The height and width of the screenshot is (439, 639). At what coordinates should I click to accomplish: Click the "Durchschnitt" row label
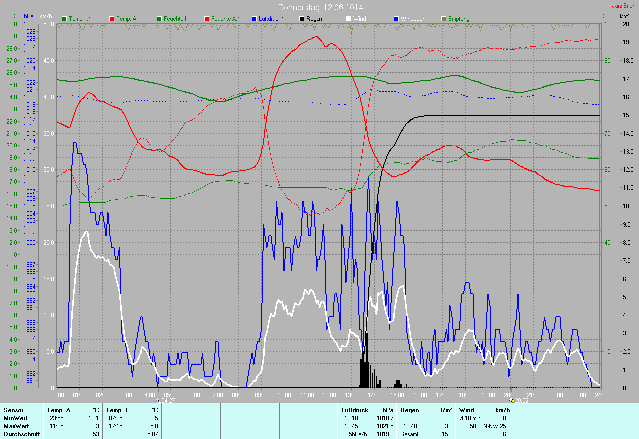[x=22, y=434]
